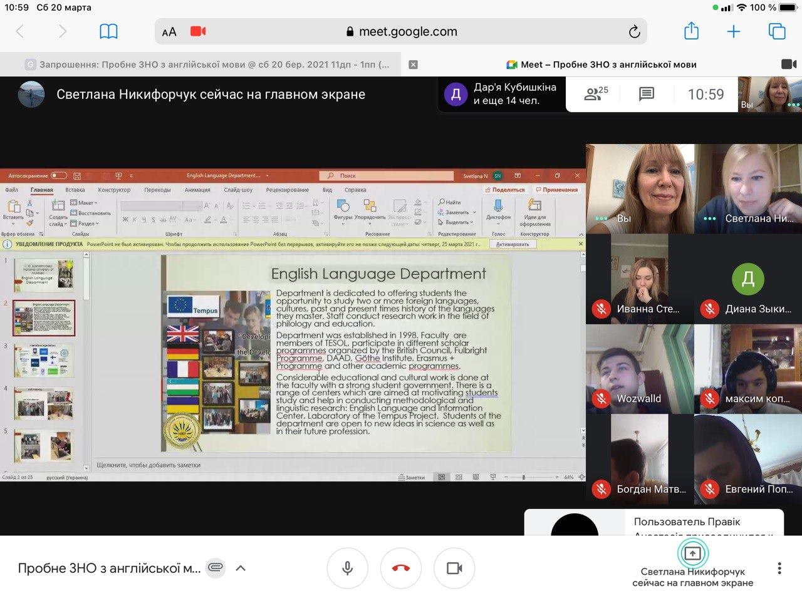The width and height of the screenshot is (802, 601).
Task: Open Safari bookmarks book icon
Action: (x=108, y=31)
